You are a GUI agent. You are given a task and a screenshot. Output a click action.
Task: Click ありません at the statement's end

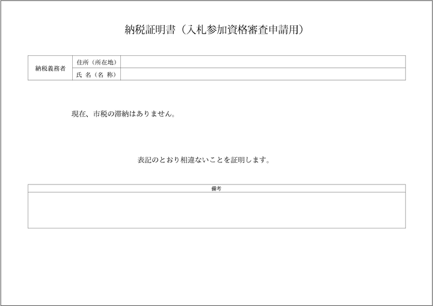pyautogui.click(x=154, y=114)
